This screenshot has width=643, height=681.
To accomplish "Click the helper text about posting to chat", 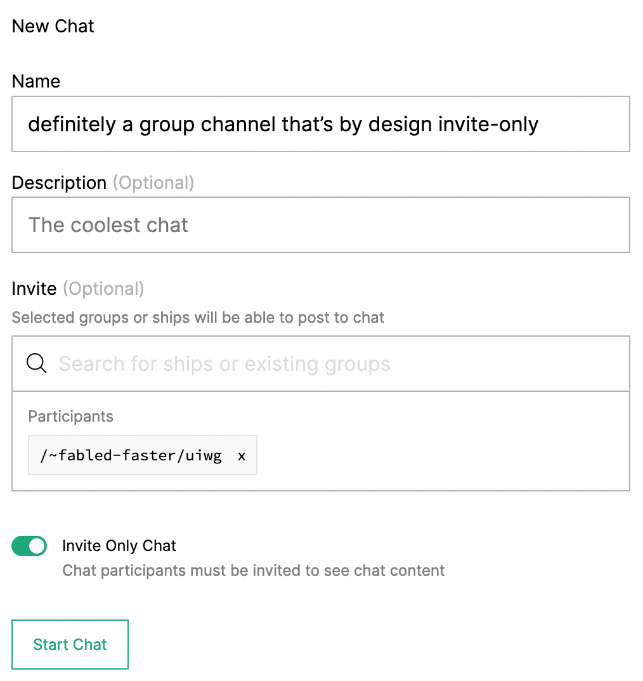I will point(197,317).
